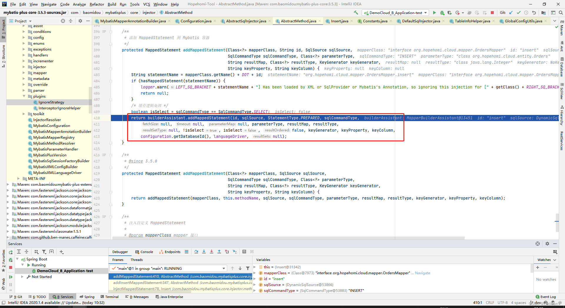Open run configuration dropdown DemoCloud_B_Application-test
The height and width of the screenshot is (308, 565).
(395, 13)
